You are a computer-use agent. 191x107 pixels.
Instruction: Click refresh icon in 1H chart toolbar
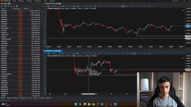tap(99, 53)
